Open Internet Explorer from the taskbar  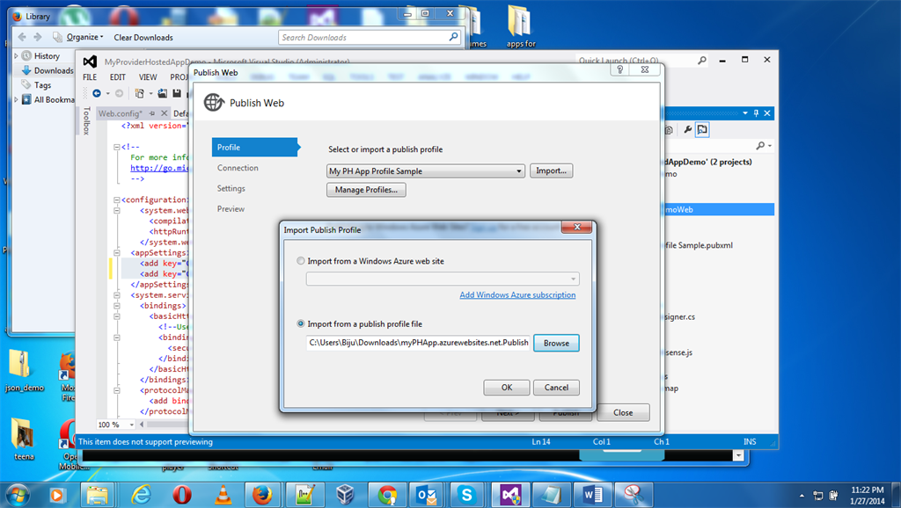(141, 495)
